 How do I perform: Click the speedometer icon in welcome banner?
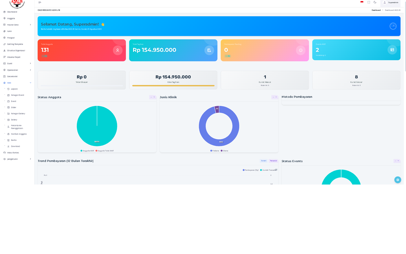pyautogui.click(x=393, y=26)
